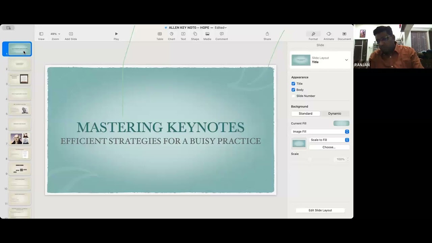Select slide 3 thumbnail in navigator
Viewport: 432px width, 243px height.
pyautogui.click(x=20, y=79)
